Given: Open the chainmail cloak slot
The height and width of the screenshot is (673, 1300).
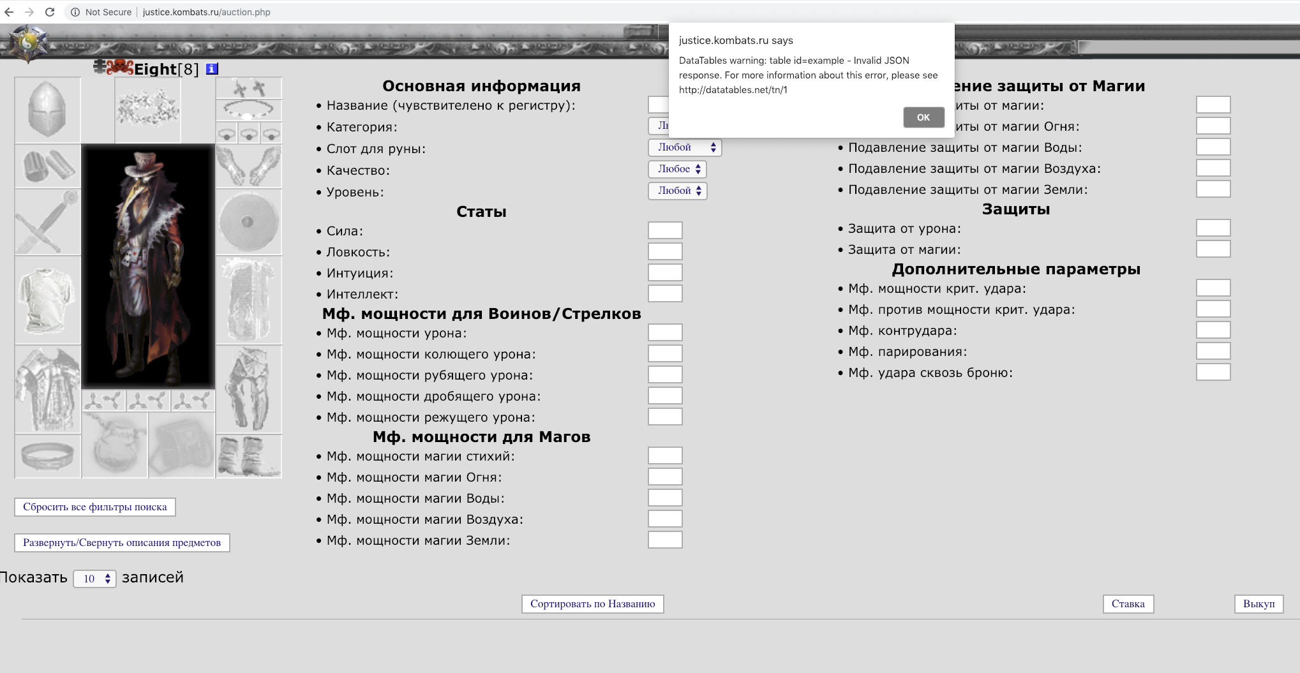Looking at the screenshot, I should [x=249, y=300].
